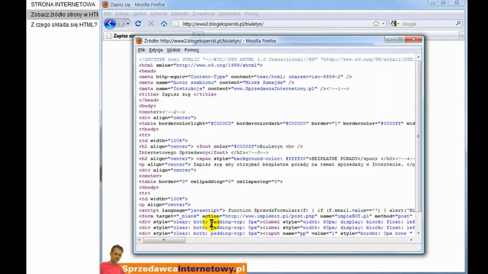Close the page source window
The image size is (488, 274).
414,39
